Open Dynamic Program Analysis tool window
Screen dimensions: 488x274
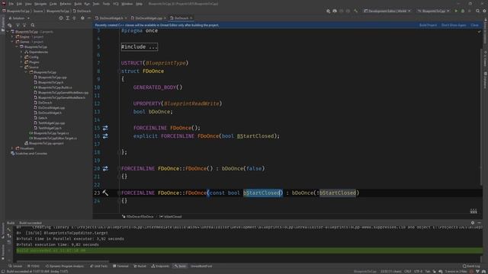65,266
